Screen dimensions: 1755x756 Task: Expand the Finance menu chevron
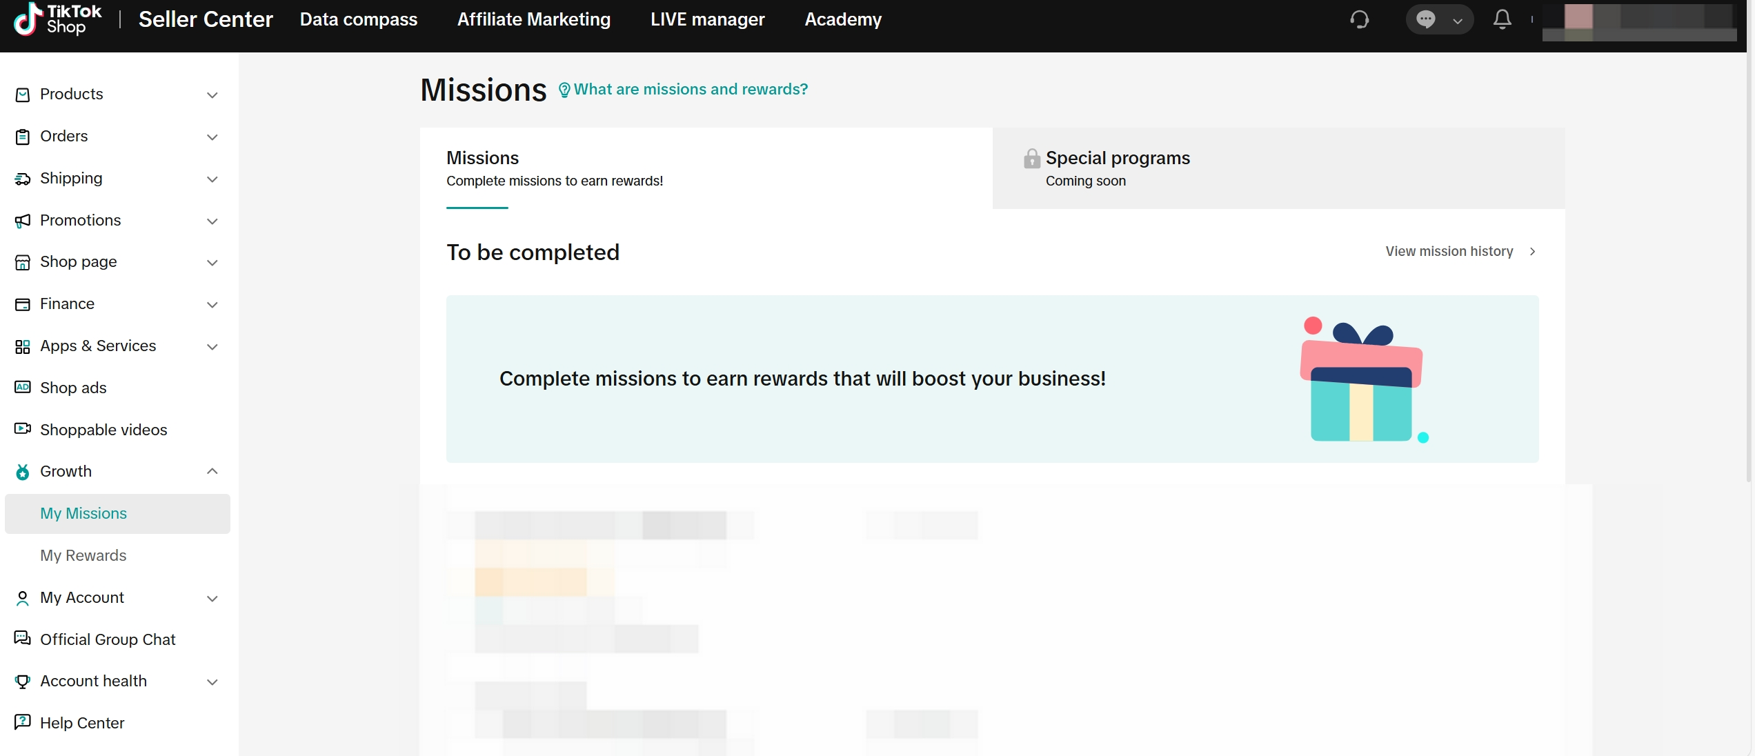(212, 304)
